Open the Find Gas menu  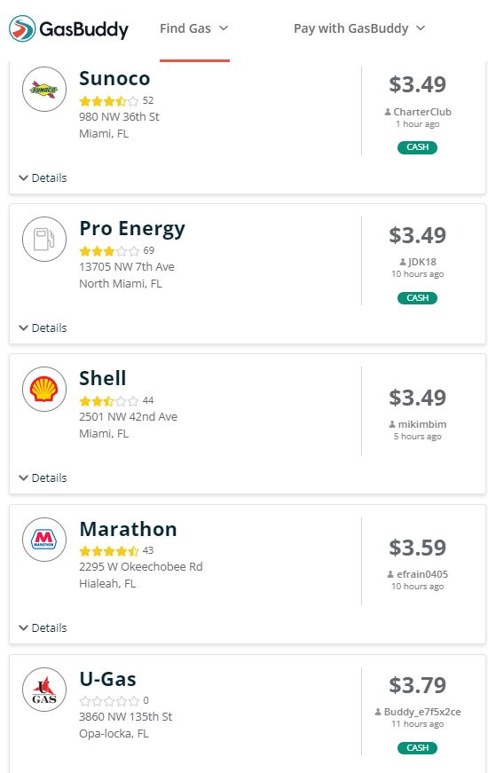(x=194, y=28)
